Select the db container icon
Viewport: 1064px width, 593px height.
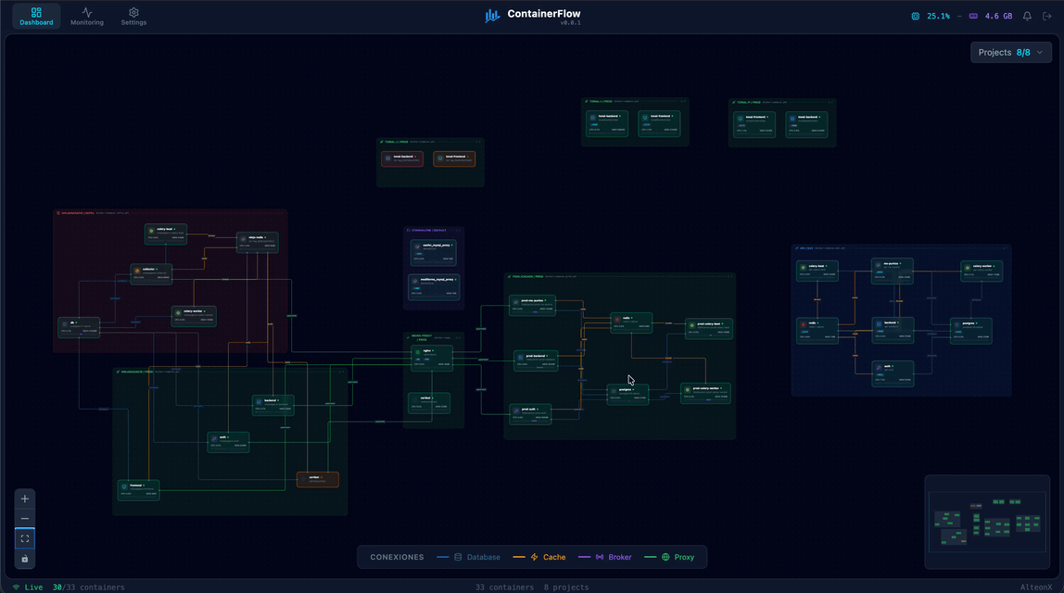[x=65, y=324]
